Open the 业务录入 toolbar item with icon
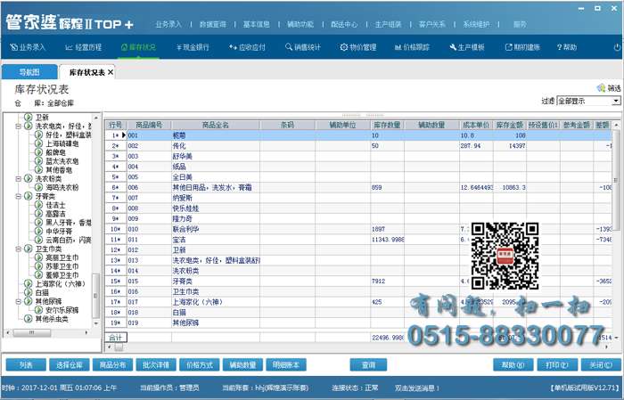The width and height of the screenshot is (624, 400). pos(28,47)
